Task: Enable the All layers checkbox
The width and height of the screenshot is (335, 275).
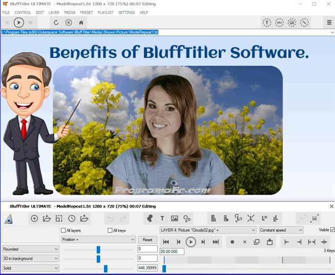Action: pos(63,230)
